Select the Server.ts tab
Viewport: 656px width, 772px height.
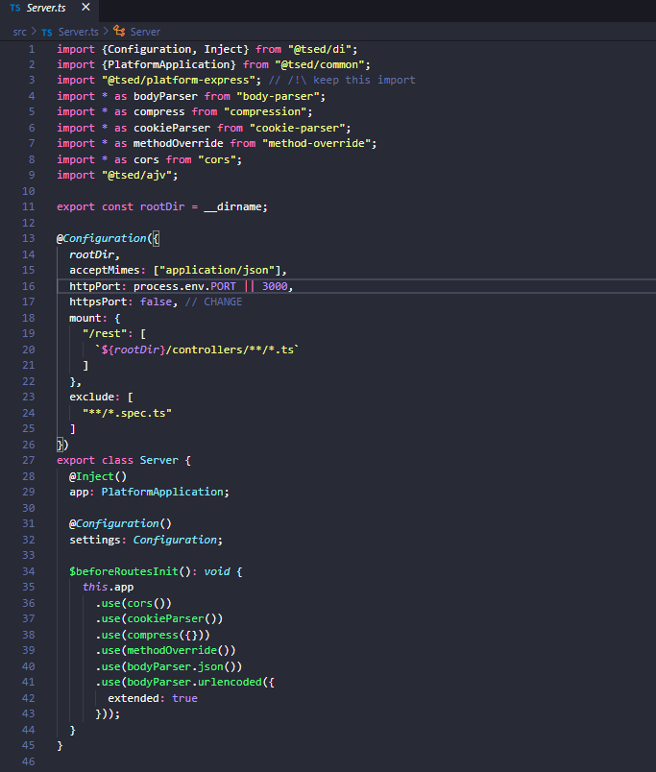(x=49, y=8)
